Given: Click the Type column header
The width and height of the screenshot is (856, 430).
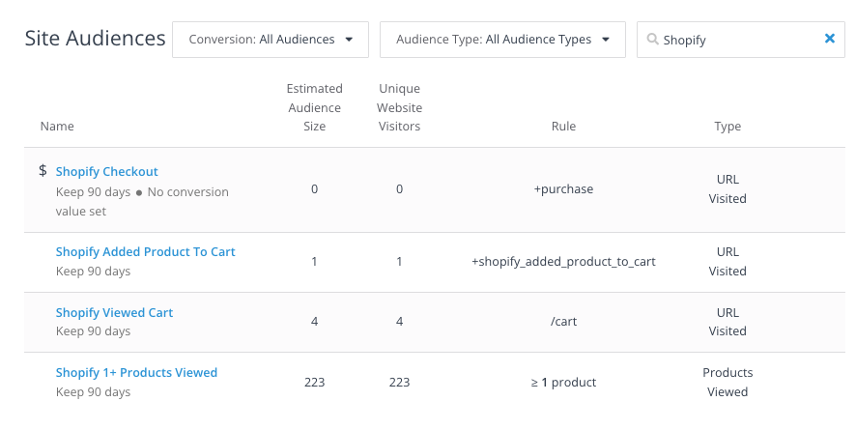Looking at the screenshot, I should tap(728, 127).
